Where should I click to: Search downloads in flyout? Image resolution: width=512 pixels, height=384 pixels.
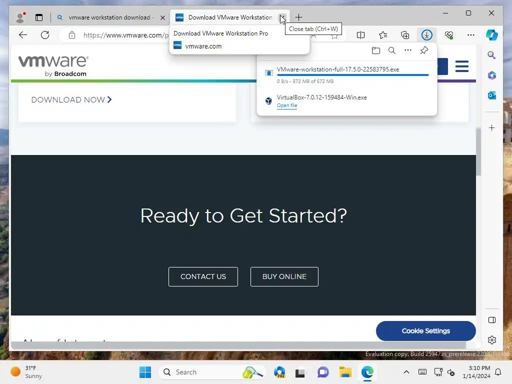(392, 50)
